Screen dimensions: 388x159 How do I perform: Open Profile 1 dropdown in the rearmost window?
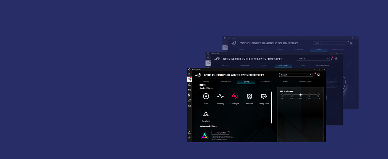click(x=329, y=43)
